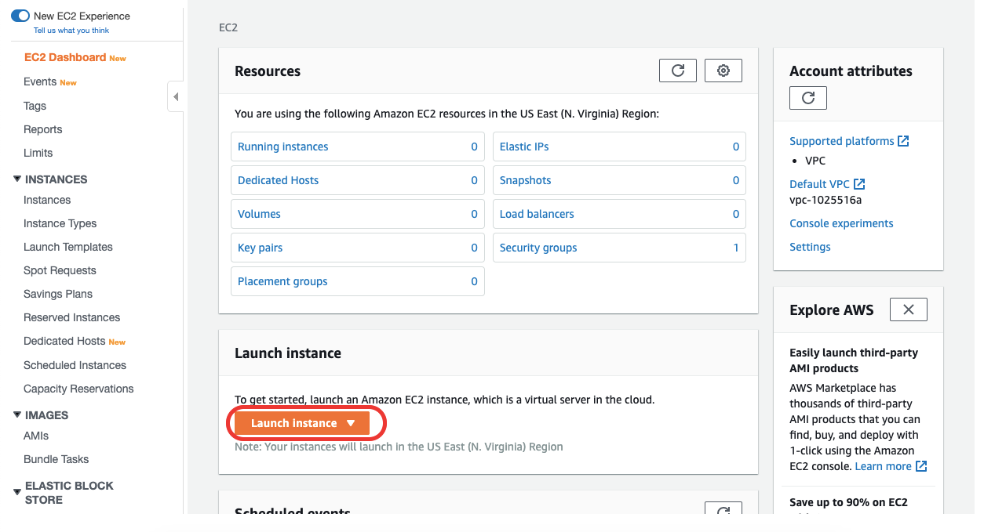Toggle the New EC2 Experience switch
Viewport: 984px width, 532px height.
pos(20,16)
